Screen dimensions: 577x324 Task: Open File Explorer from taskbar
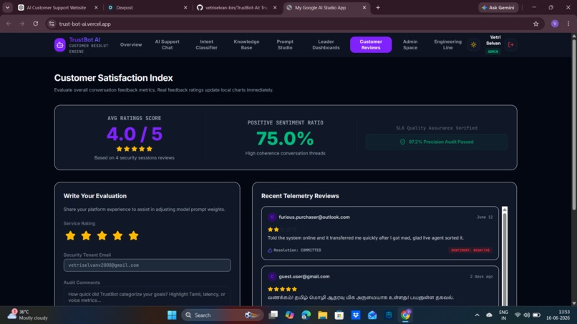(x=323, y=315)
